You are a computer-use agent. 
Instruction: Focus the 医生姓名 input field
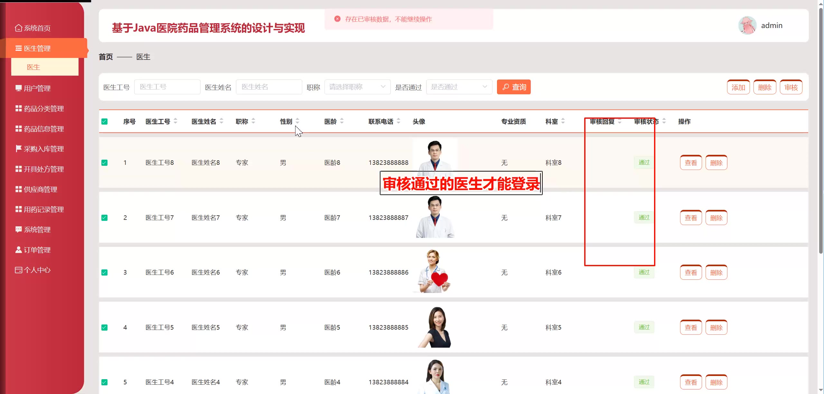(x=269, y=87)
